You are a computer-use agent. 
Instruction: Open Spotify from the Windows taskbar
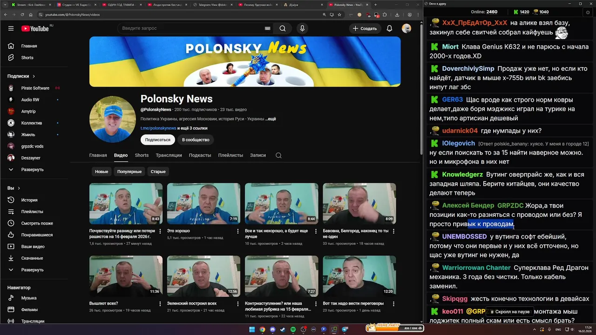coord(293,329)
